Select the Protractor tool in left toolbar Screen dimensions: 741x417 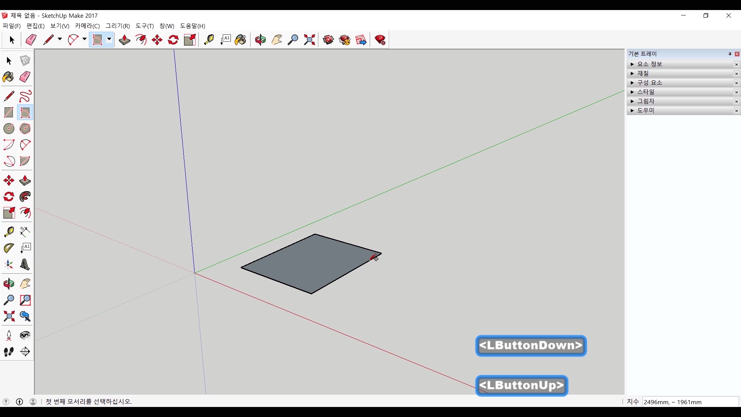tap(8, 248)
